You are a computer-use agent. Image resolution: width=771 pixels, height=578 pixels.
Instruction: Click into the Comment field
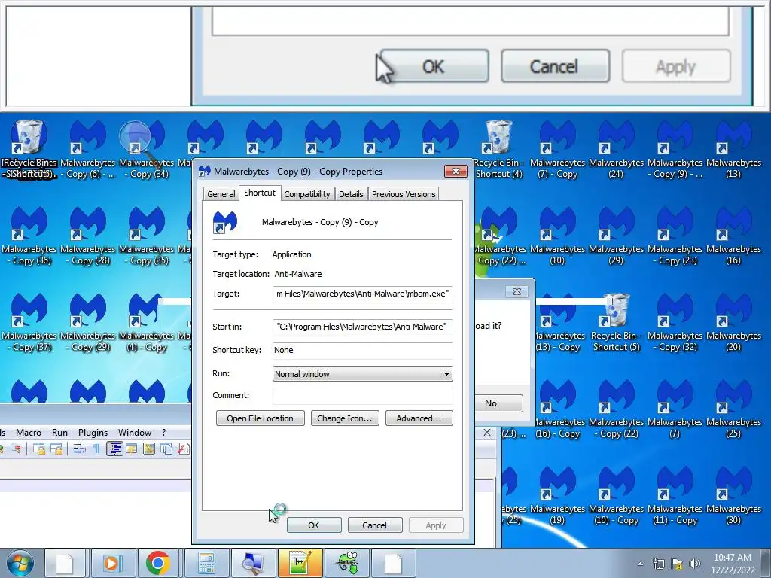362,396
